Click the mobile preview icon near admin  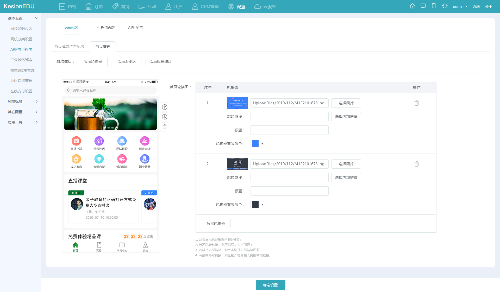click(434, 6)
